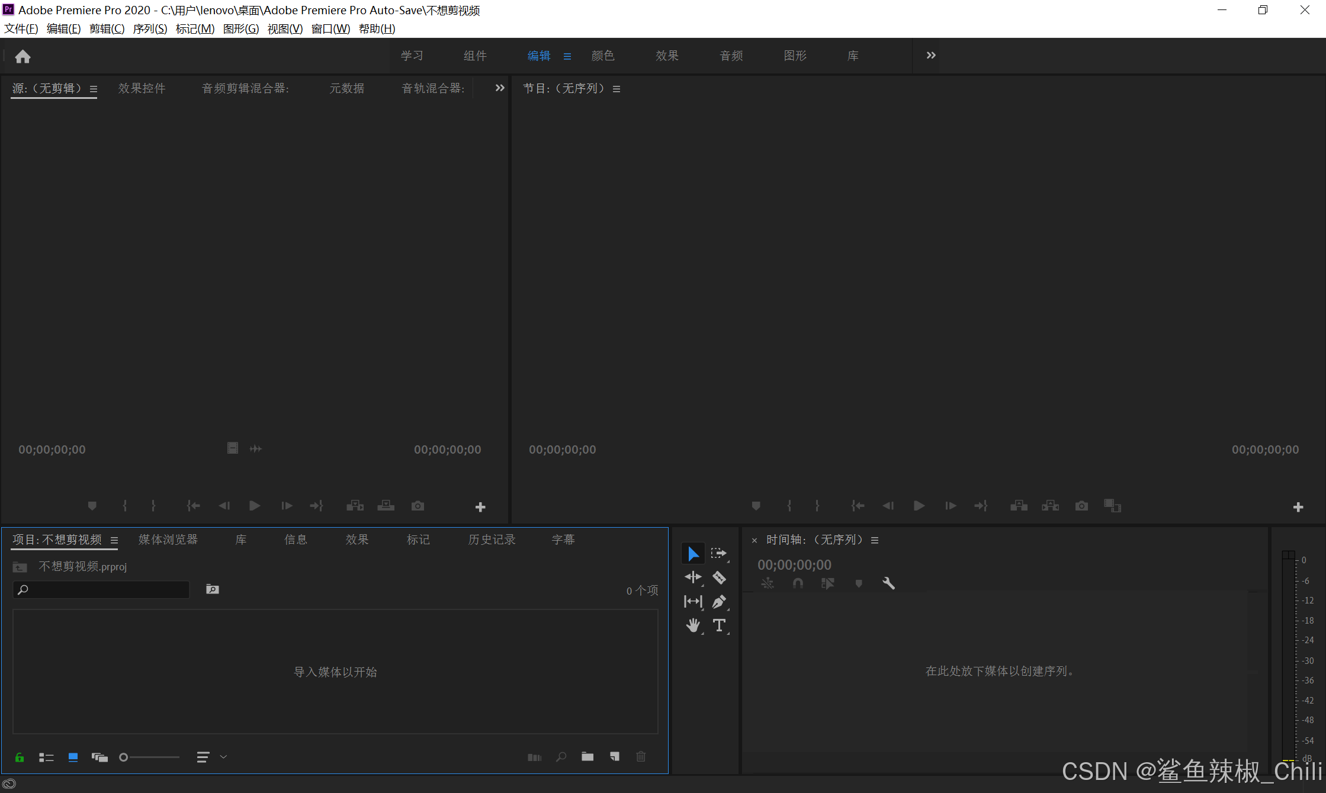
Task: Open timeline wrench settings
Action: coord(888,583)
